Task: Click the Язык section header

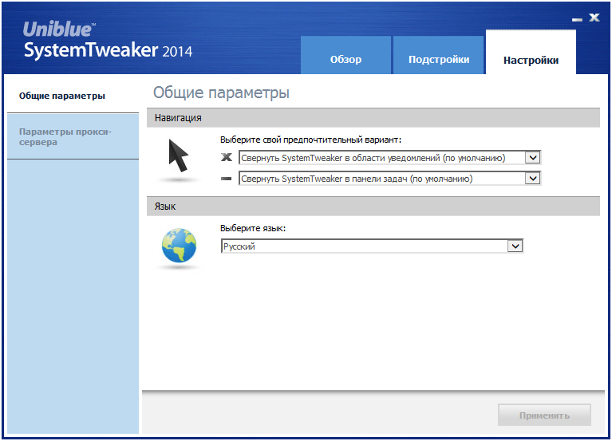Action: click(373, 207)
